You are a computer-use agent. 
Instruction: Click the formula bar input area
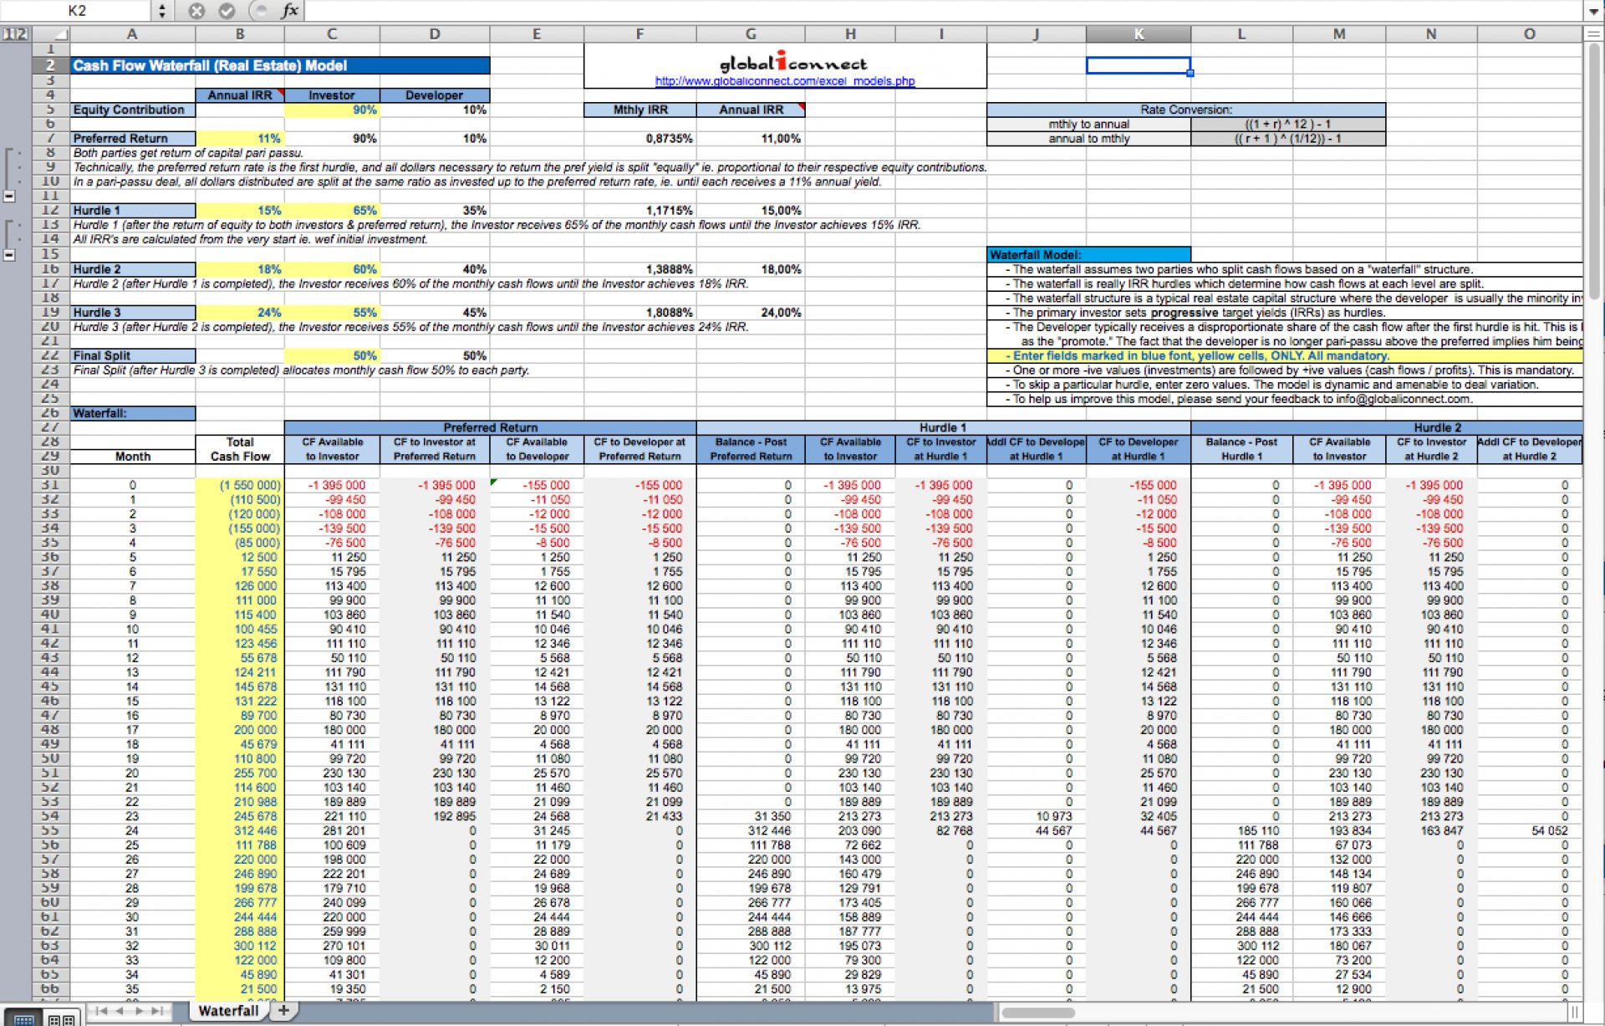pyautogui.click(x=943, y=11)
